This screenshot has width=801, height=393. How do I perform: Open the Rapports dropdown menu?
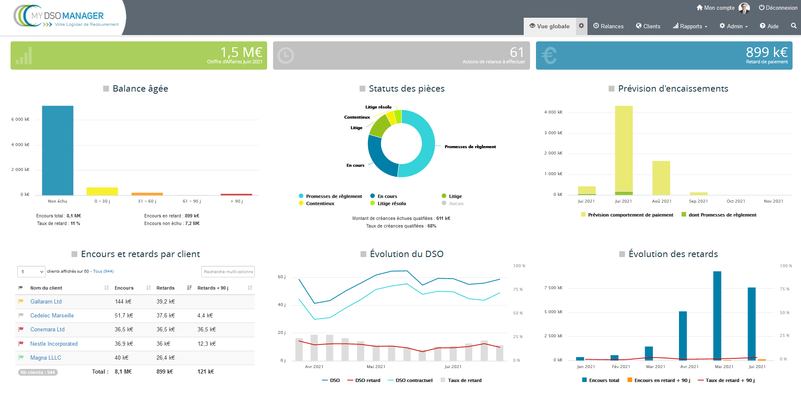(x=690, y=26)
